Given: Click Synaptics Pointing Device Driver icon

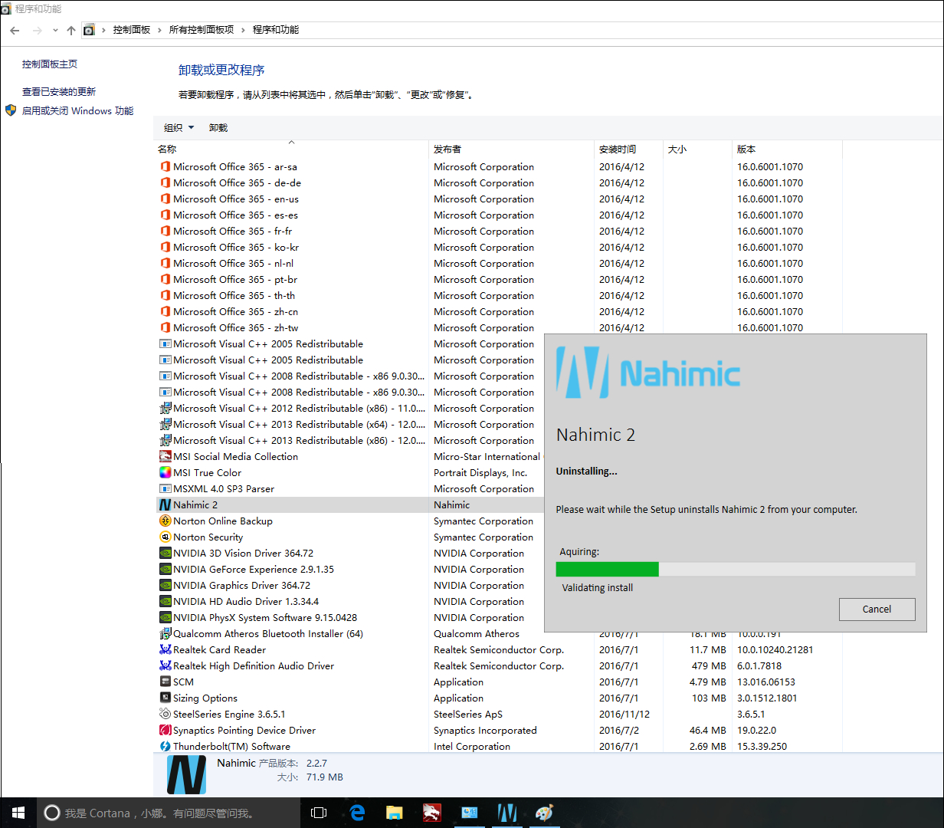Looking at the screenshot, I should coord(165,731).
